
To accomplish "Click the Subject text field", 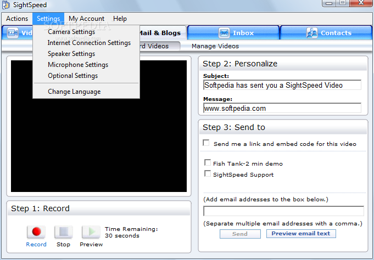I will coord(282,85).
